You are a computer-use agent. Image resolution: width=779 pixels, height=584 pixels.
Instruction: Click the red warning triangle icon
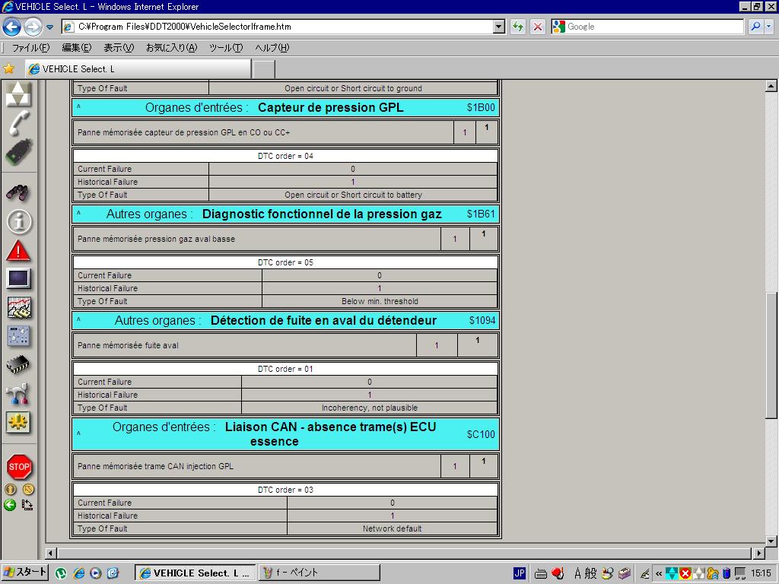click(18, 251)
